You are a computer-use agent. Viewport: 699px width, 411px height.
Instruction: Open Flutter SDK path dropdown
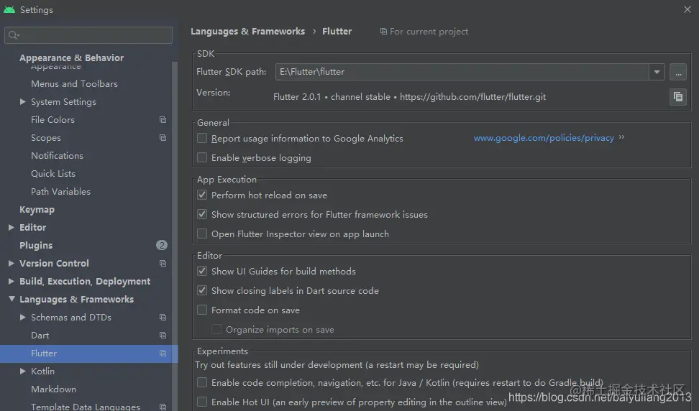point(657,72)
